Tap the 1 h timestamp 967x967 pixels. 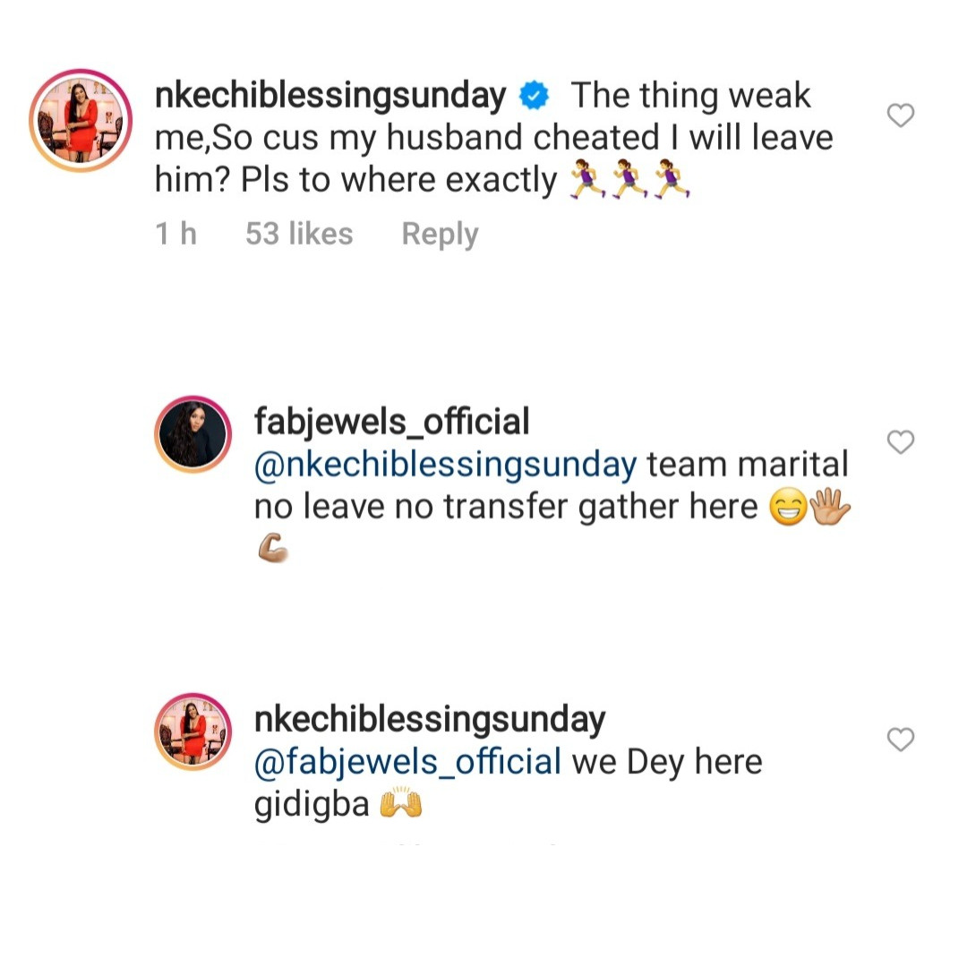(x=175, y=234)
